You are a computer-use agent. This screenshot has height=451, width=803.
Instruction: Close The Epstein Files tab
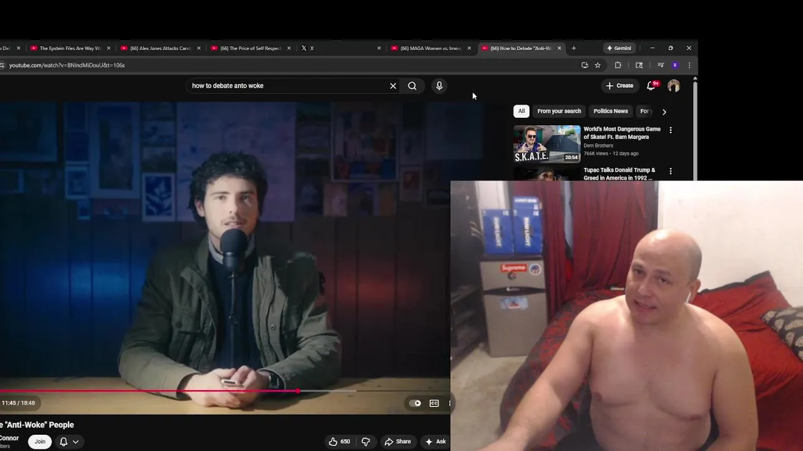[109, 48]
